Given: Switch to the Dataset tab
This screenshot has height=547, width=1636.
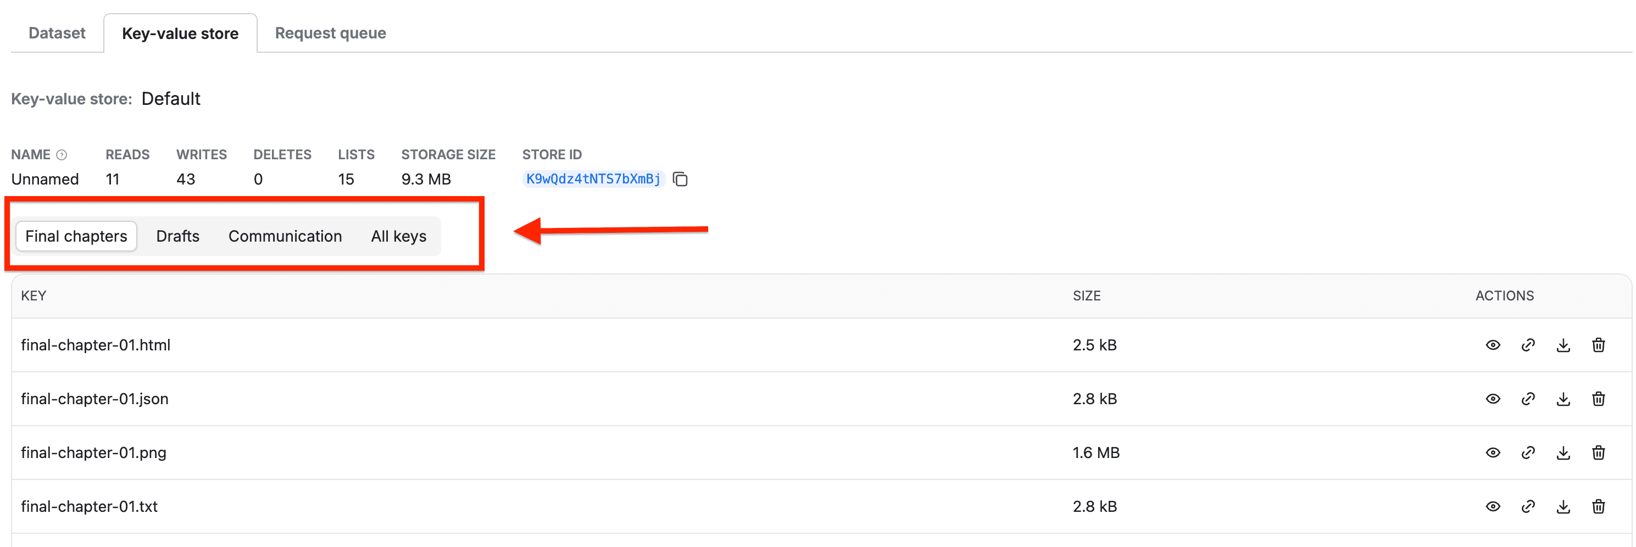Looking at the screenshot, I should pos(57,33).
